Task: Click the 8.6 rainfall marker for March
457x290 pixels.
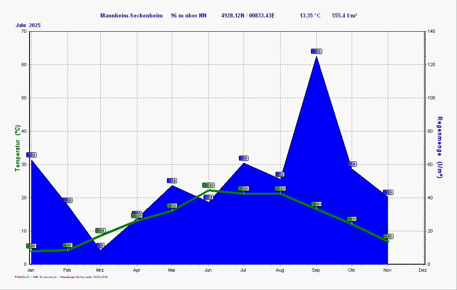Action: [101, 246]
